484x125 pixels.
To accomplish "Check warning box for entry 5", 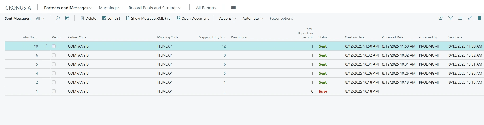I will tap(54, 64).
